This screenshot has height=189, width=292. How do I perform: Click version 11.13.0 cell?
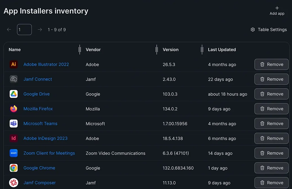click(169, 183)
